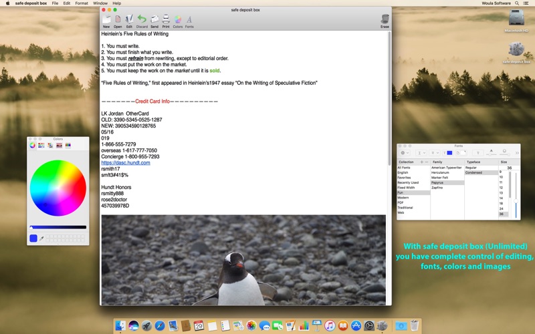
Task: Select Zapfino font family
Action: click(x=447, y=188)
